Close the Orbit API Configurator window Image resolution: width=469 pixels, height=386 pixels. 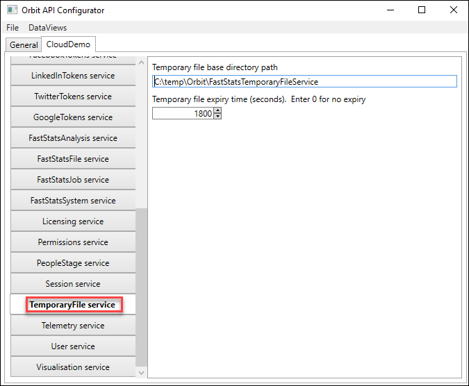(454, 10)
